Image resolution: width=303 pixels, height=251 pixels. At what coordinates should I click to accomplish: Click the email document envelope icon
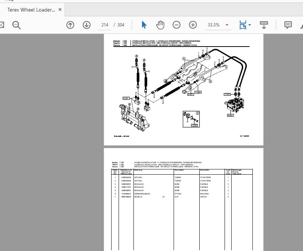pyautogui.click(x=2, y=25)
